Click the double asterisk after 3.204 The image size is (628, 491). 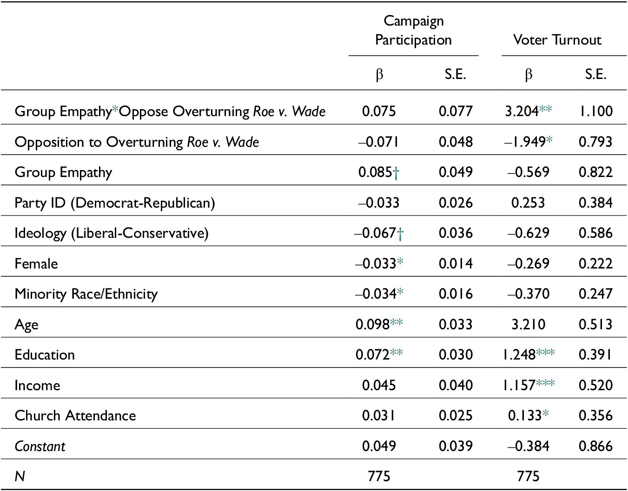tap(546, 110)
